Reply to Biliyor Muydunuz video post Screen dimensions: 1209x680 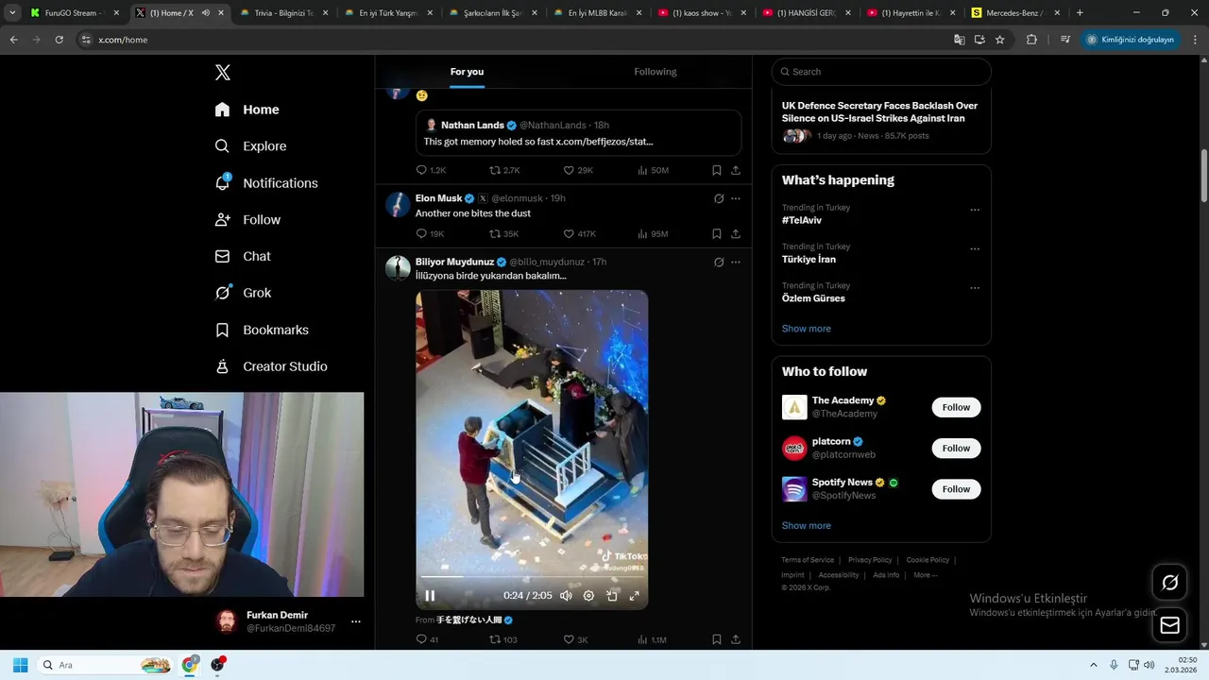427,639
